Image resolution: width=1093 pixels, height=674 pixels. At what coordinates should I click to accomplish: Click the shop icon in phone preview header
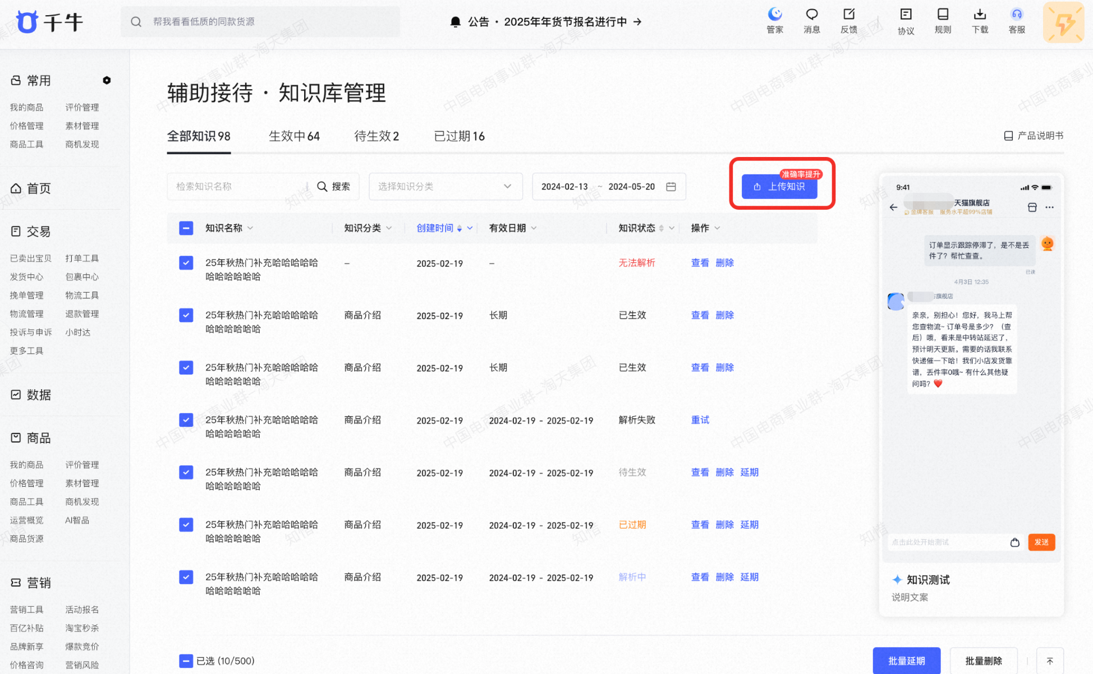1032,207
